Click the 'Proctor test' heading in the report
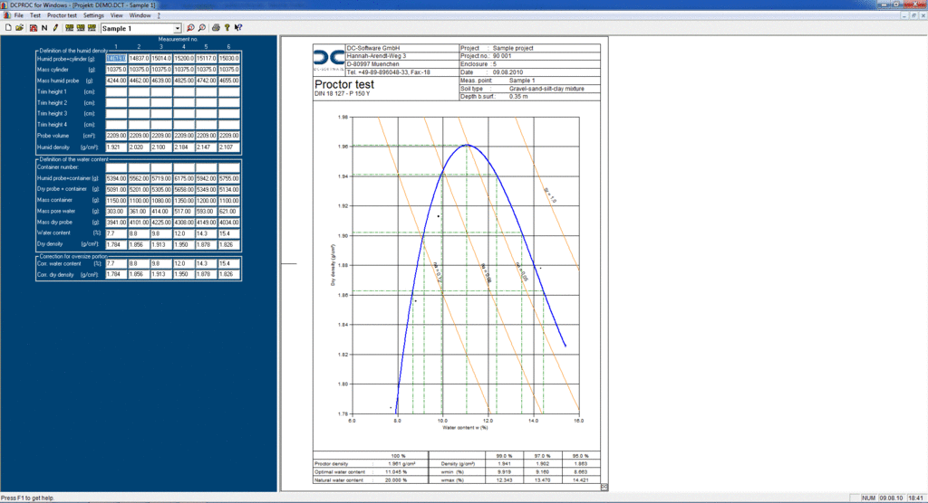Image resolution: width=928 pixels, height=503 pixels. [343, 84]
